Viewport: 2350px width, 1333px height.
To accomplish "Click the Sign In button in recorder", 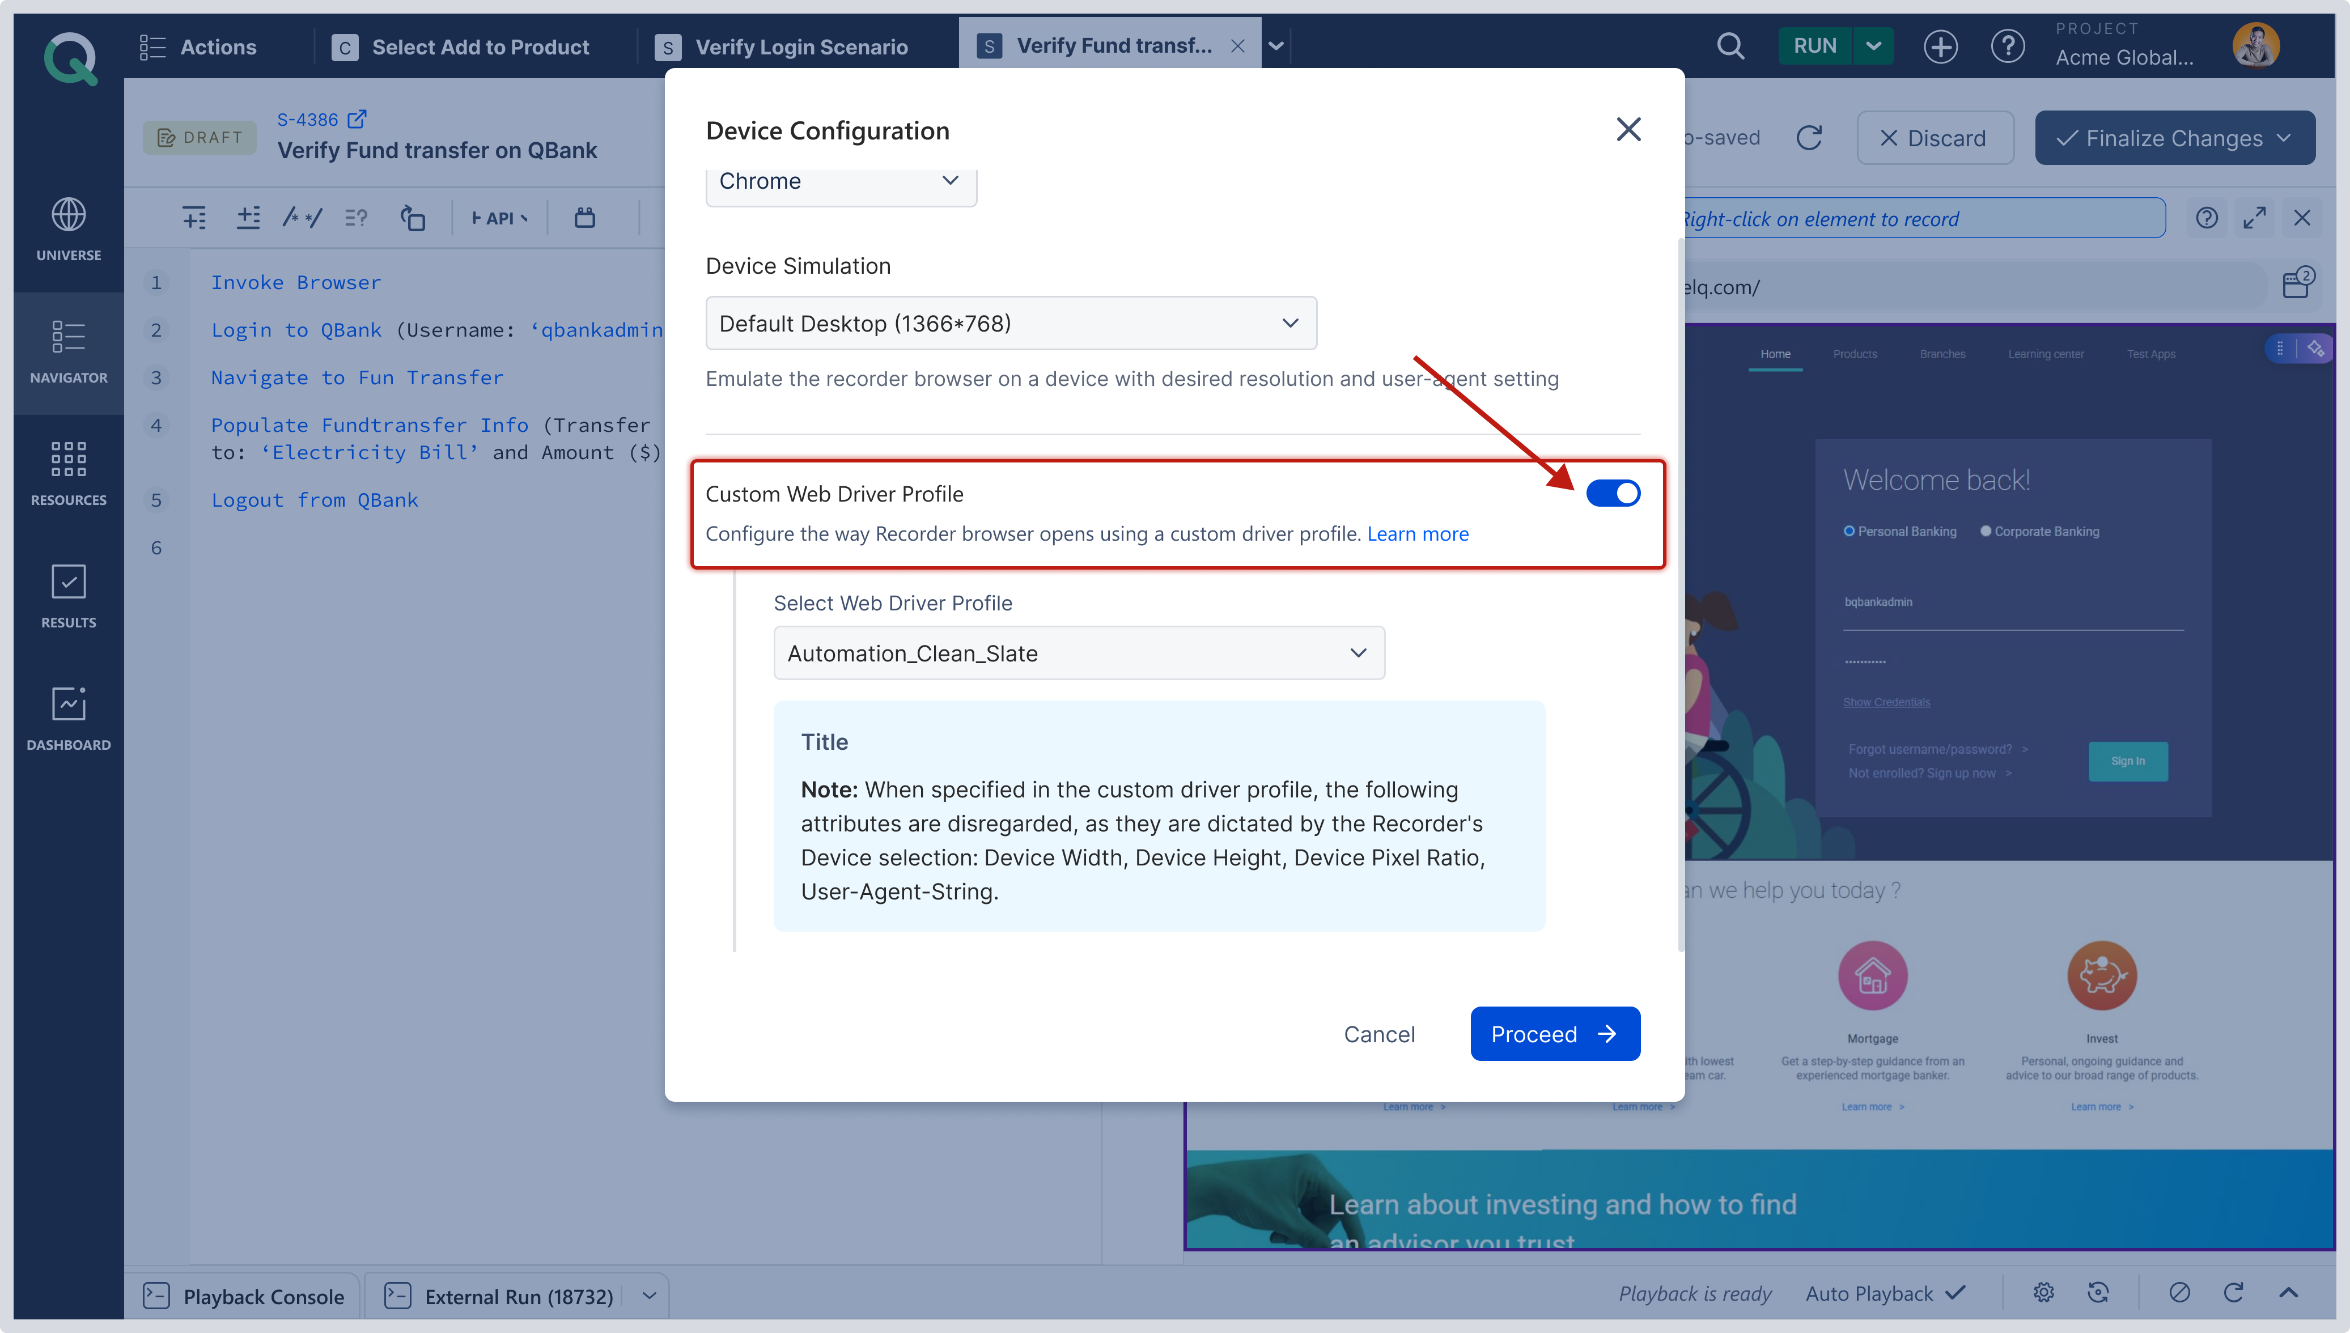I will pos(2128,761).
